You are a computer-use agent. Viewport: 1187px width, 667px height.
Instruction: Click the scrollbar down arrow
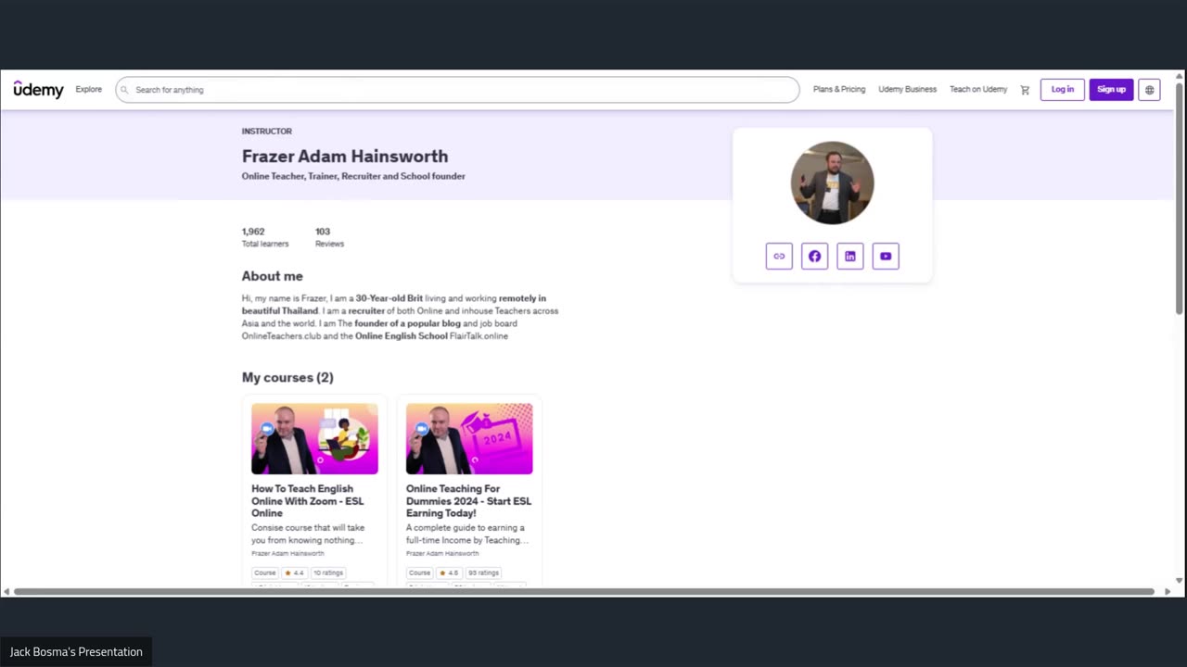[x=1180, y=580]
